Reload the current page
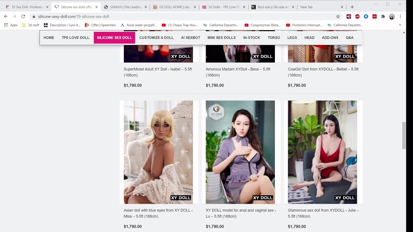The height and width of the screenshot is (232, 413). (x=23, y=16)
